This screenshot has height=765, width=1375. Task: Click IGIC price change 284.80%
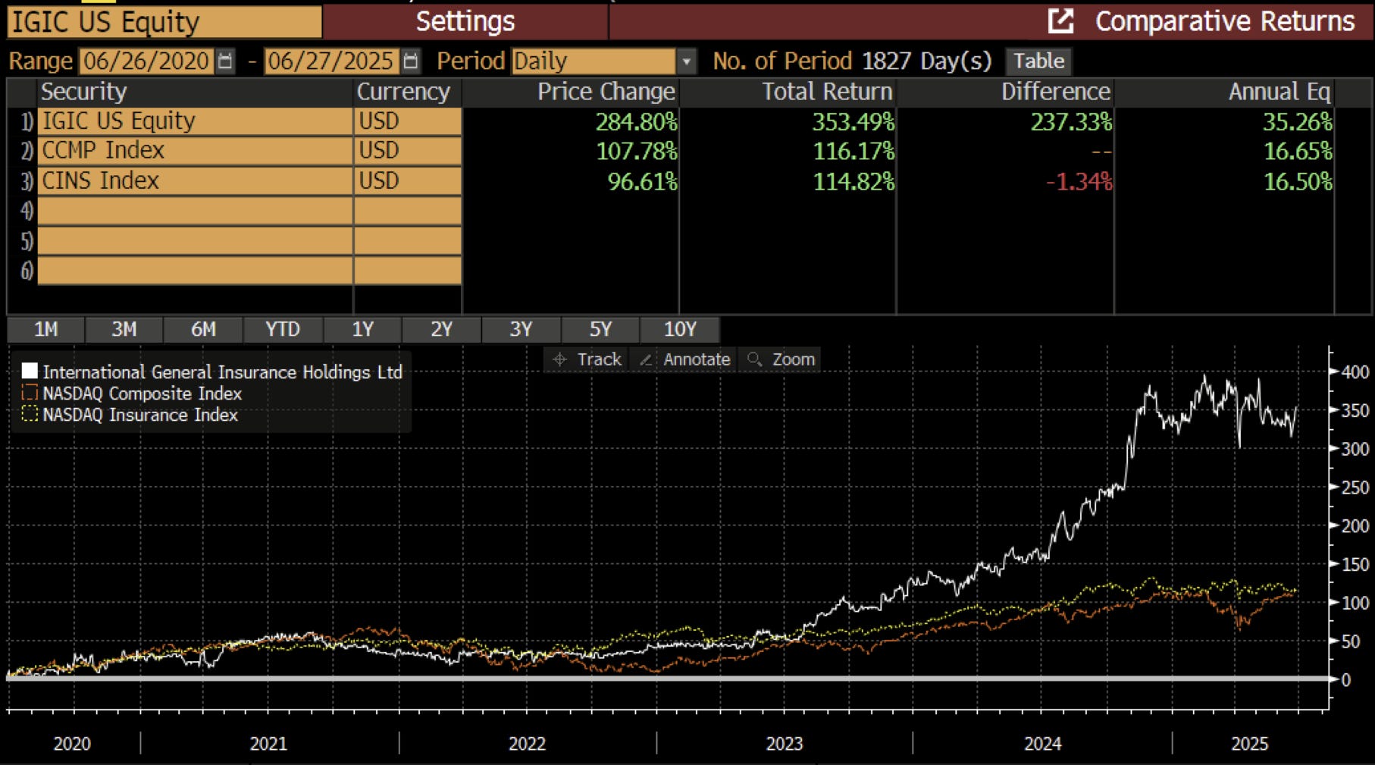pyautogui.click(x=636, y=121)
